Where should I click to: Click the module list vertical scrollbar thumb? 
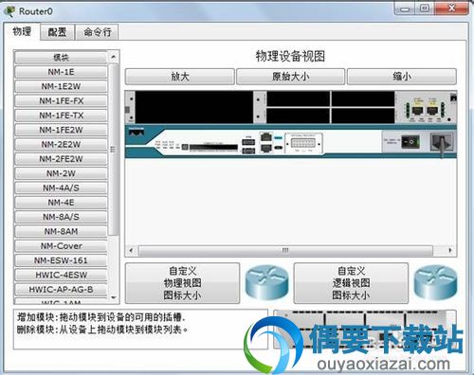pos(113,150)
